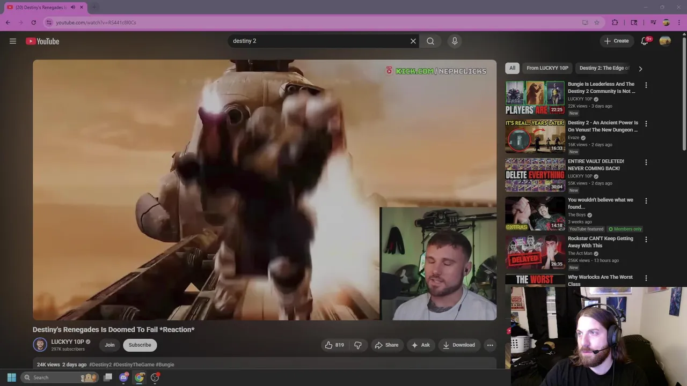The height and width of the screenshot is (386, 687).
Task: Open 'ENTIRE VAULT DELETED!' video title
Action: tap(596, 165)
